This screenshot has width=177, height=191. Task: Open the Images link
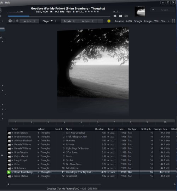[148, 21]
